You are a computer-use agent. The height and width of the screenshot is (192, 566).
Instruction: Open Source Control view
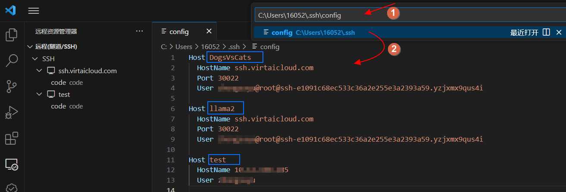(12, 87)
